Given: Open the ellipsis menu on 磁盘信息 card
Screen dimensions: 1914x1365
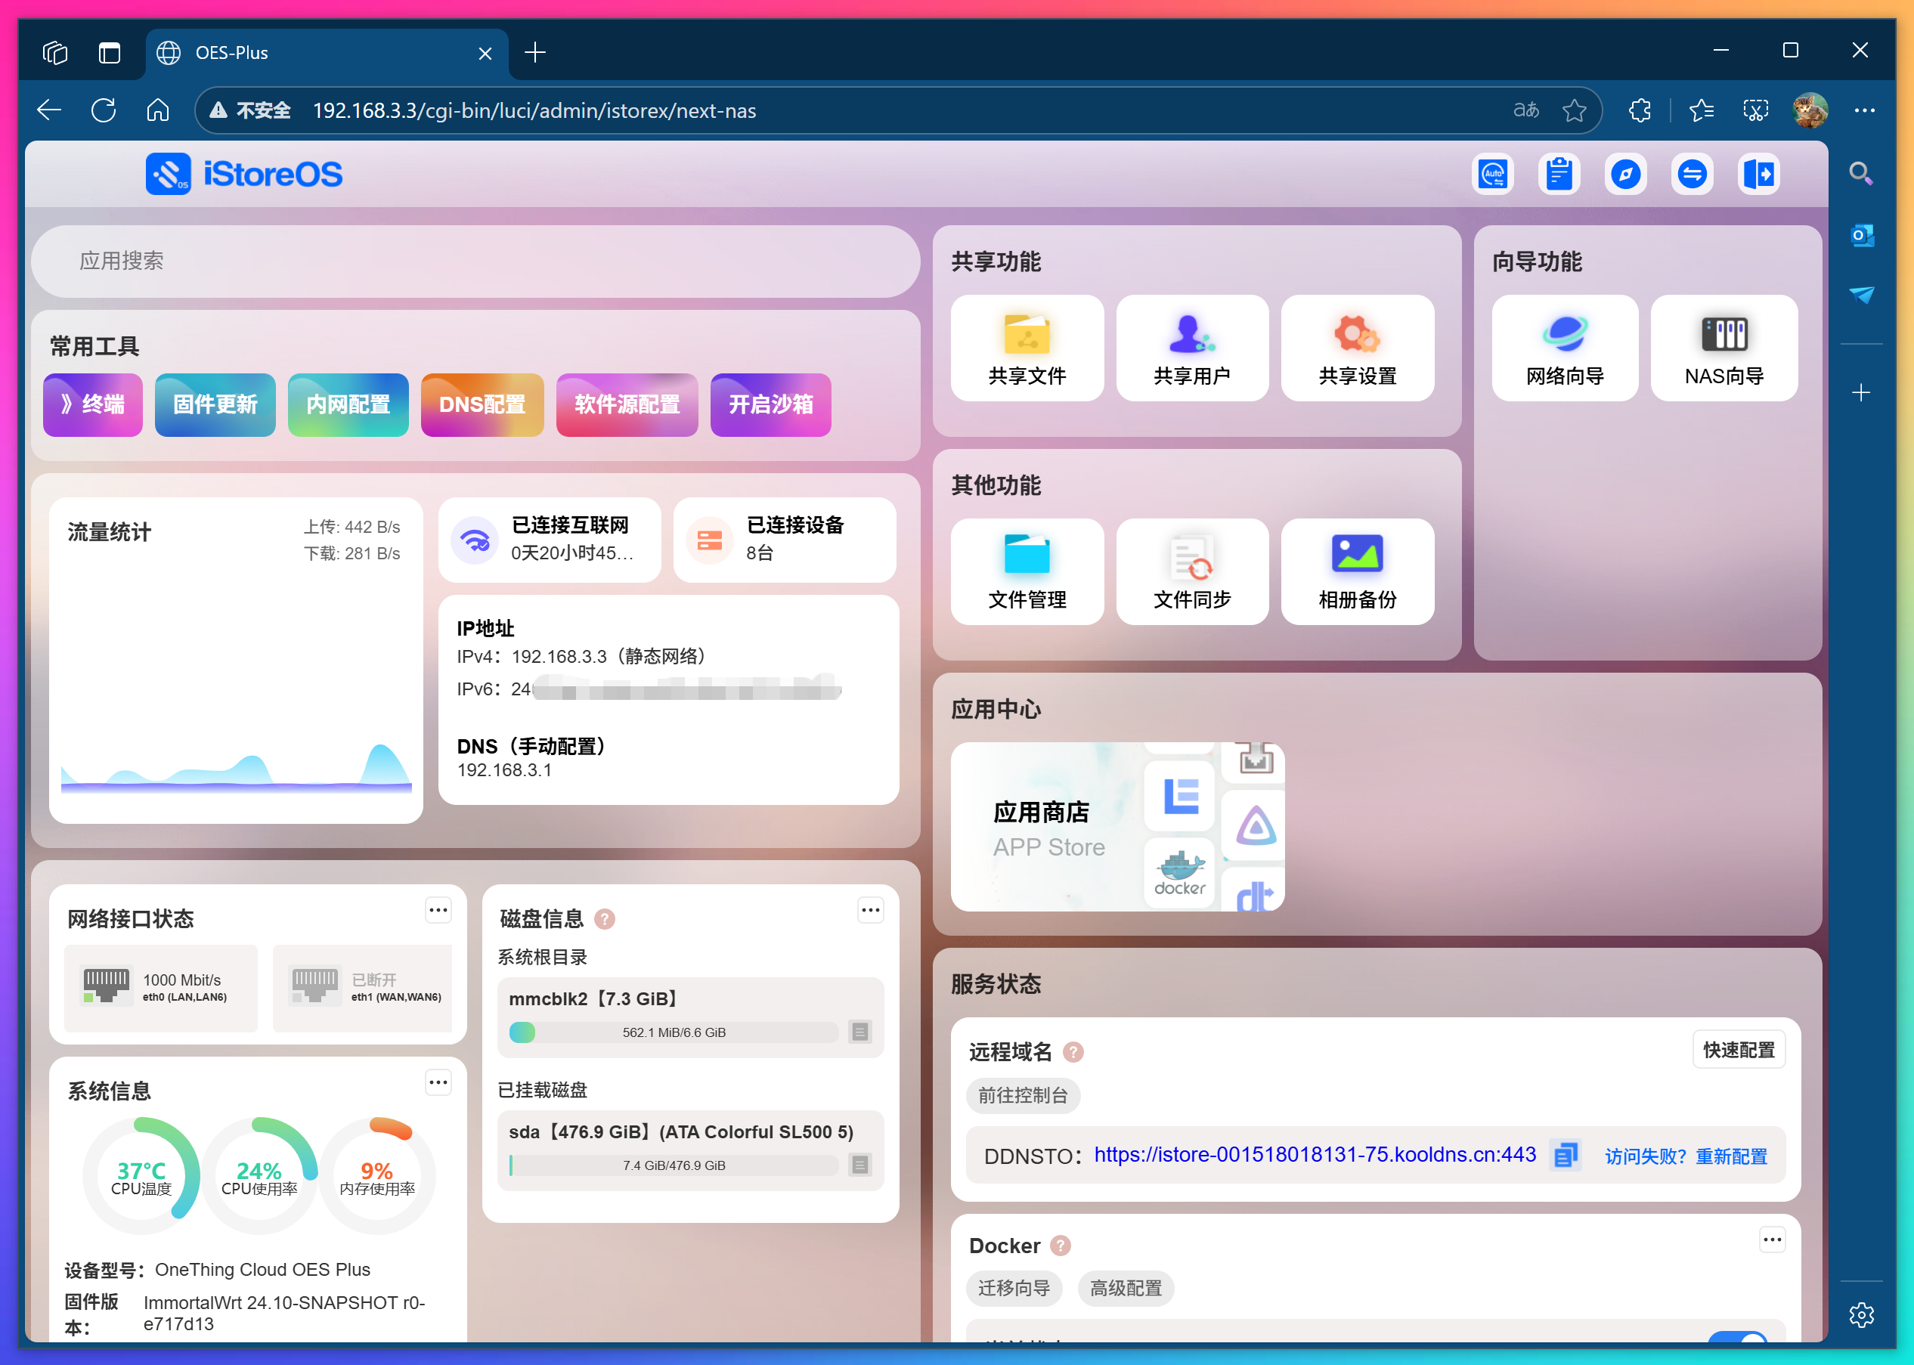Looking at the screenshot, I should (x=870, y=909).
